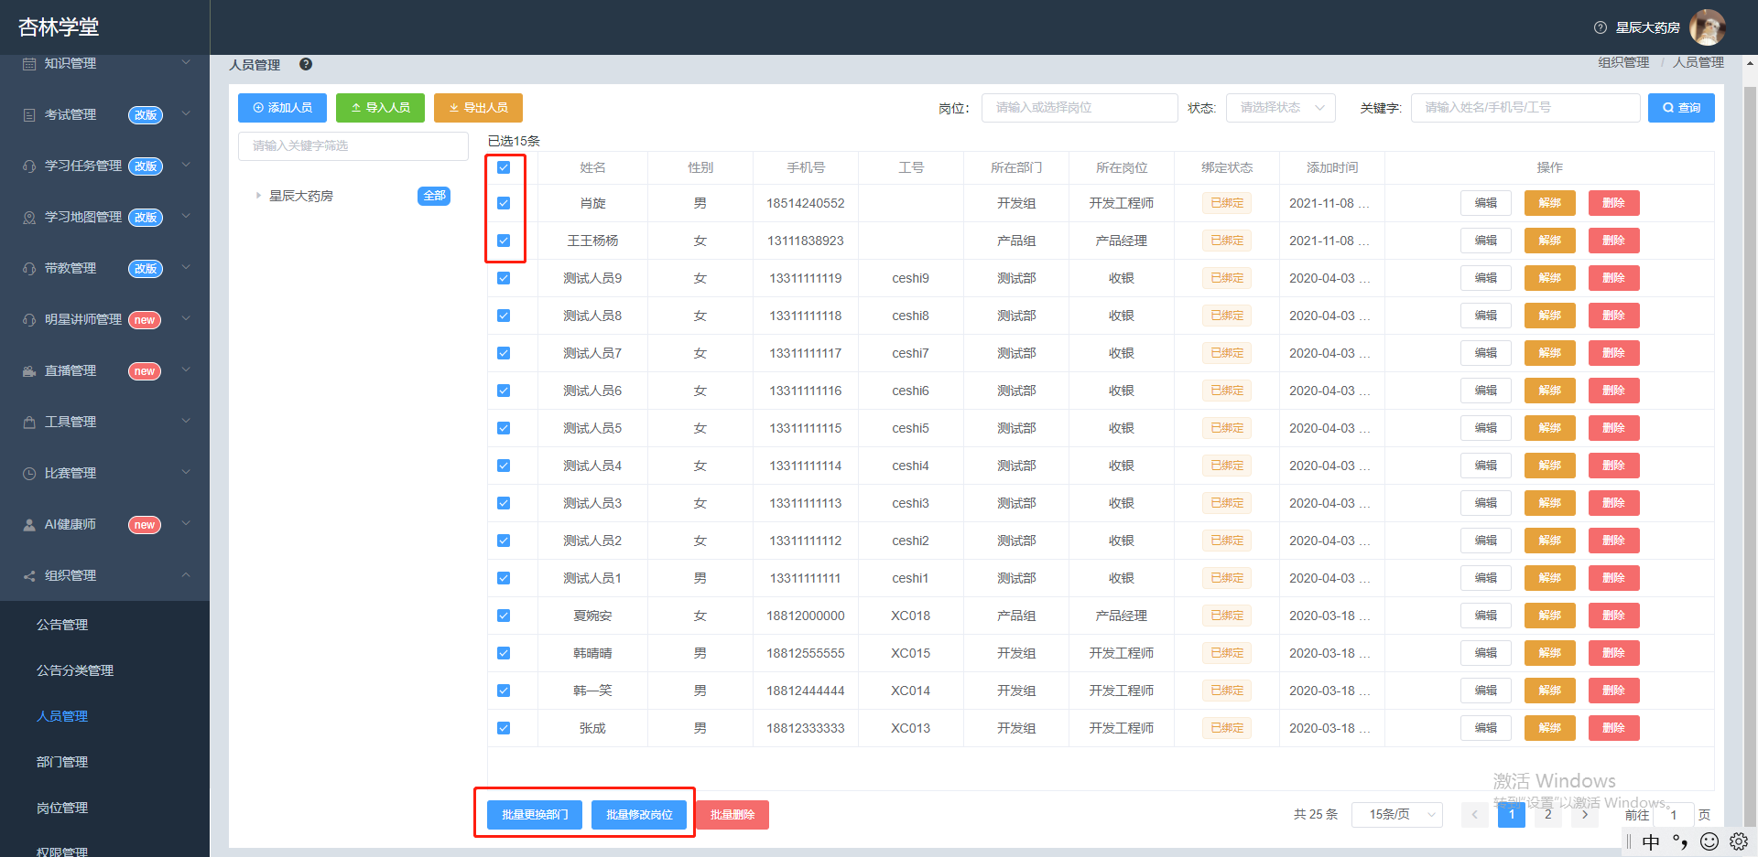Click the 批量更换部门 button
This screenshot has height=857, width=1758.
point(535,815)
